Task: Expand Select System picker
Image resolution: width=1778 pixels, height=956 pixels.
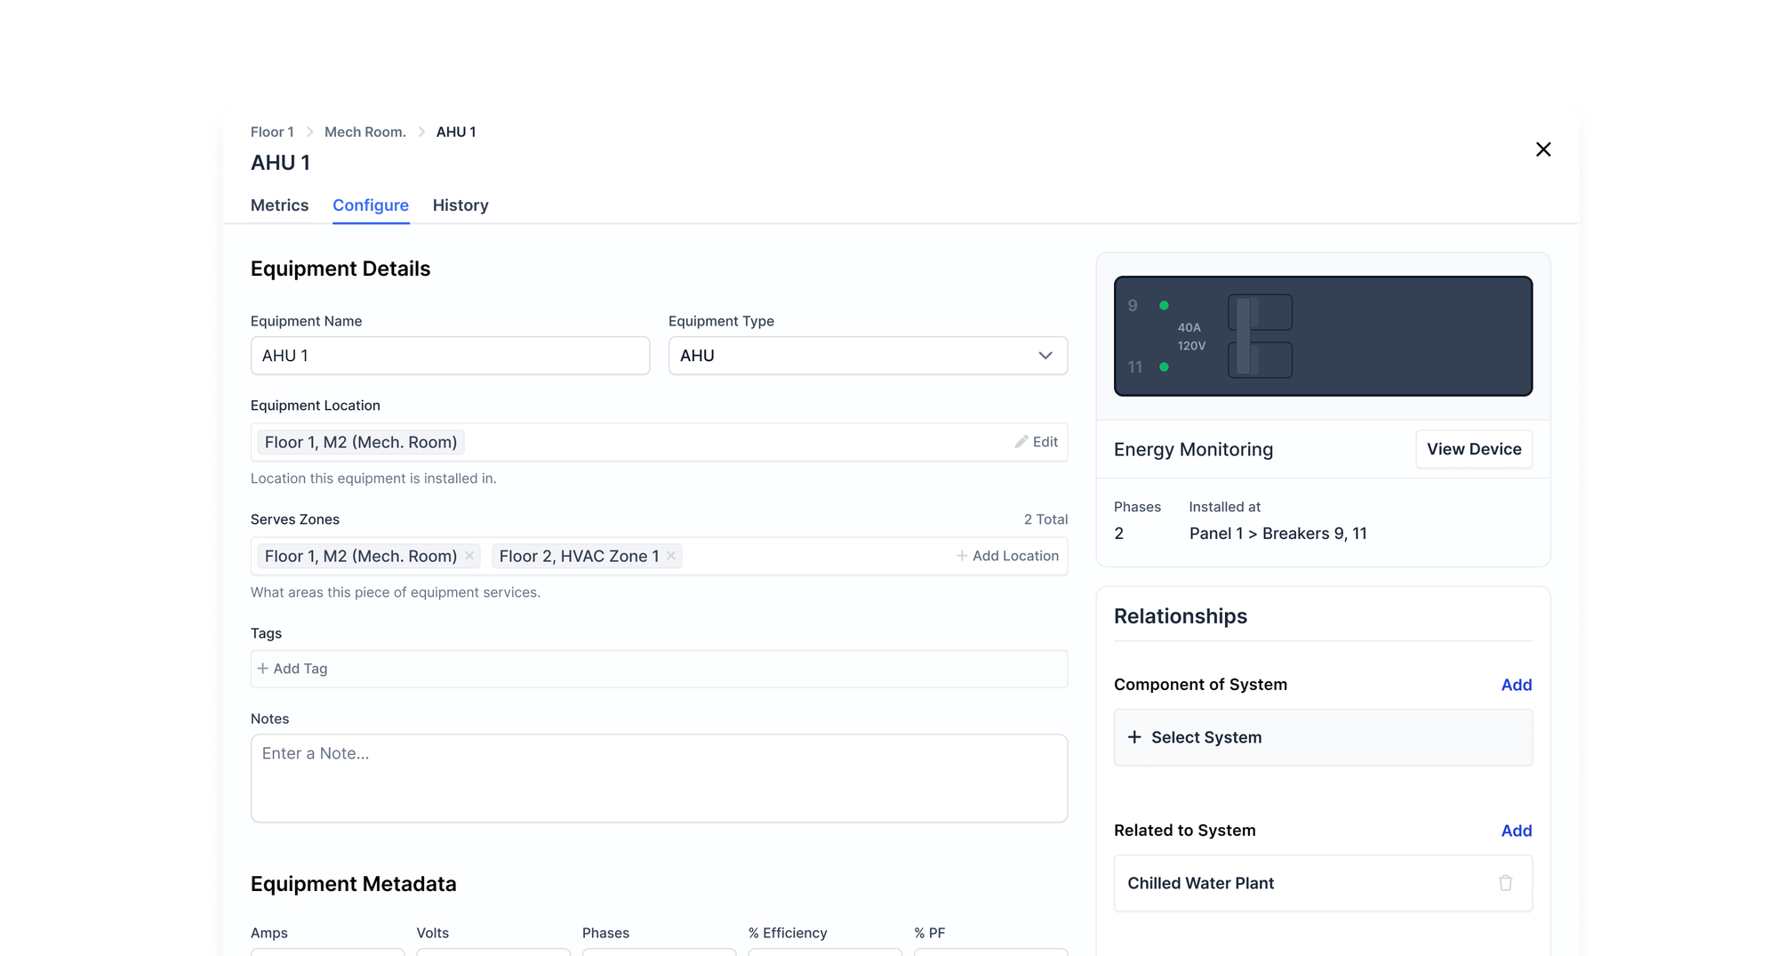Action: [x=1322, y=737]
